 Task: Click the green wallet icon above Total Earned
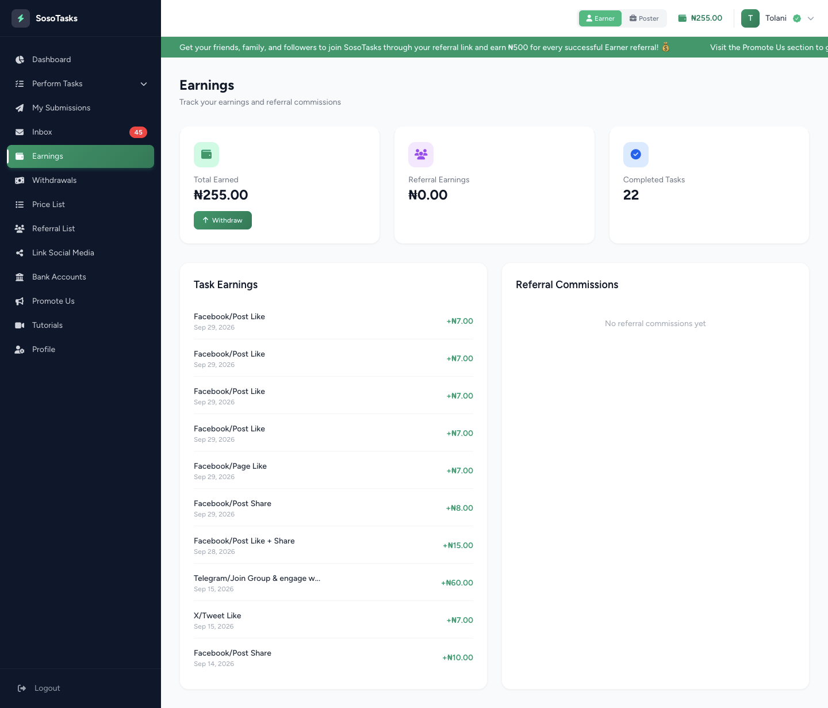click(x=206, y=155)
